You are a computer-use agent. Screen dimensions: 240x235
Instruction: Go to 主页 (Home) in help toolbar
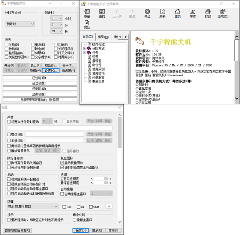[x=177, y=14]
